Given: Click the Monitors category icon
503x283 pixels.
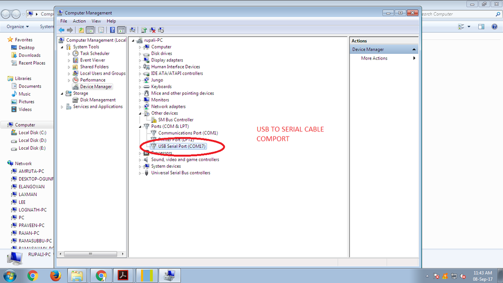Looking at the screenshot, I should [147, 100].
